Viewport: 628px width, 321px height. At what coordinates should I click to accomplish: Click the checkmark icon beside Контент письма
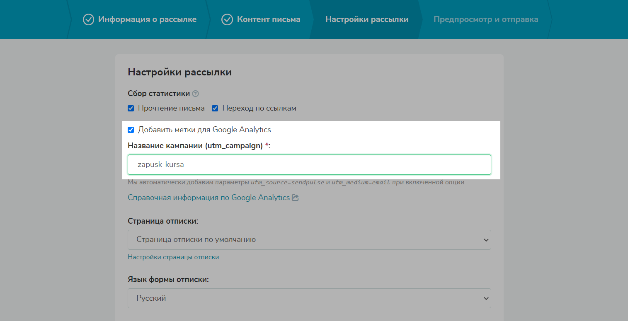point(227,19)
